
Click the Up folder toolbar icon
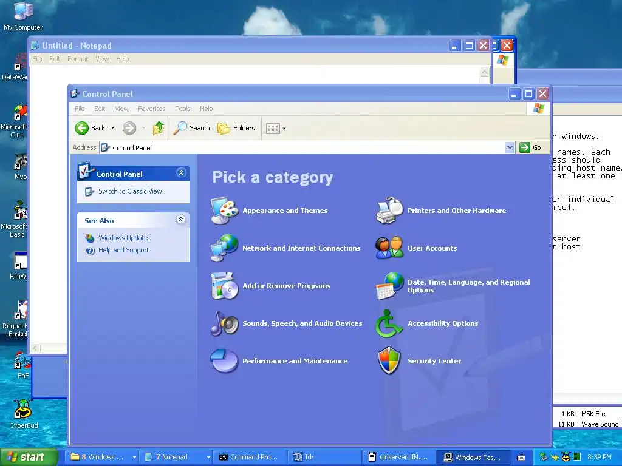coord(159,128)
